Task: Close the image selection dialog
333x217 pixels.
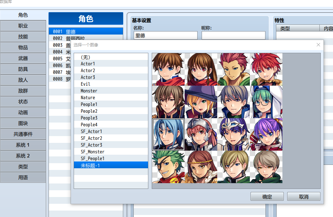Action: pos(318,45)
